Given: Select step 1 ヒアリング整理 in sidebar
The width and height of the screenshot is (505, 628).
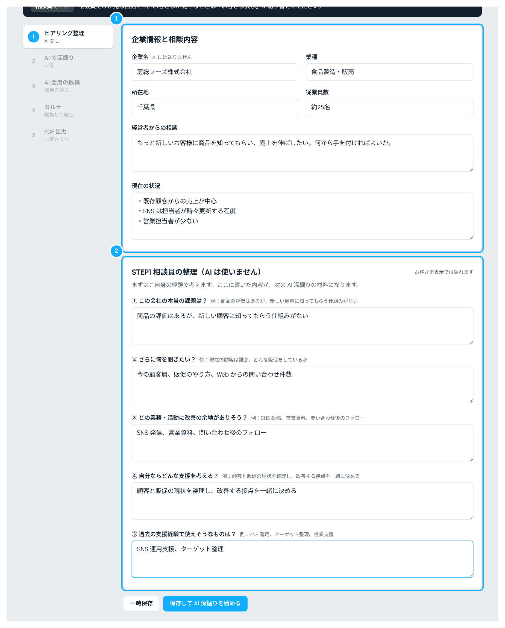Looking at the screenshot, I should tap(68, 37).
